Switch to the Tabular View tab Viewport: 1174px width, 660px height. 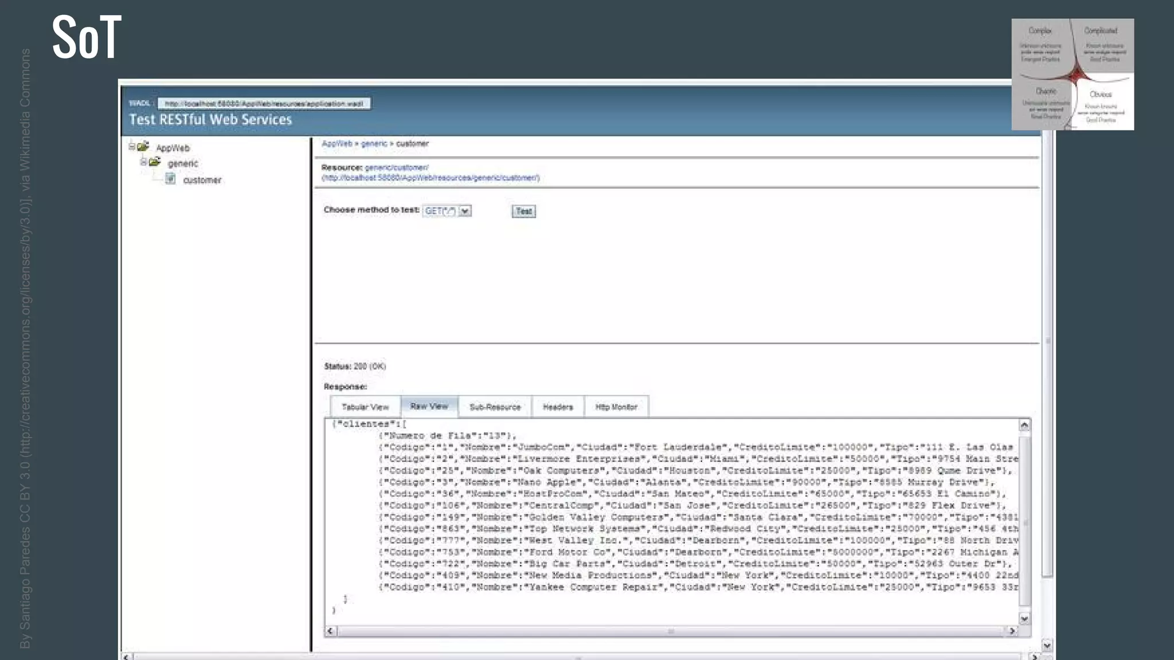(365, 407)
